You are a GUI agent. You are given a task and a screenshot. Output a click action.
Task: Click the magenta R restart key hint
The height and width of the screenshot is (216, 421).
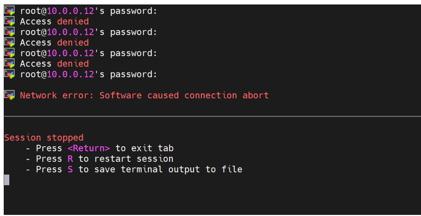coord(70,159)
